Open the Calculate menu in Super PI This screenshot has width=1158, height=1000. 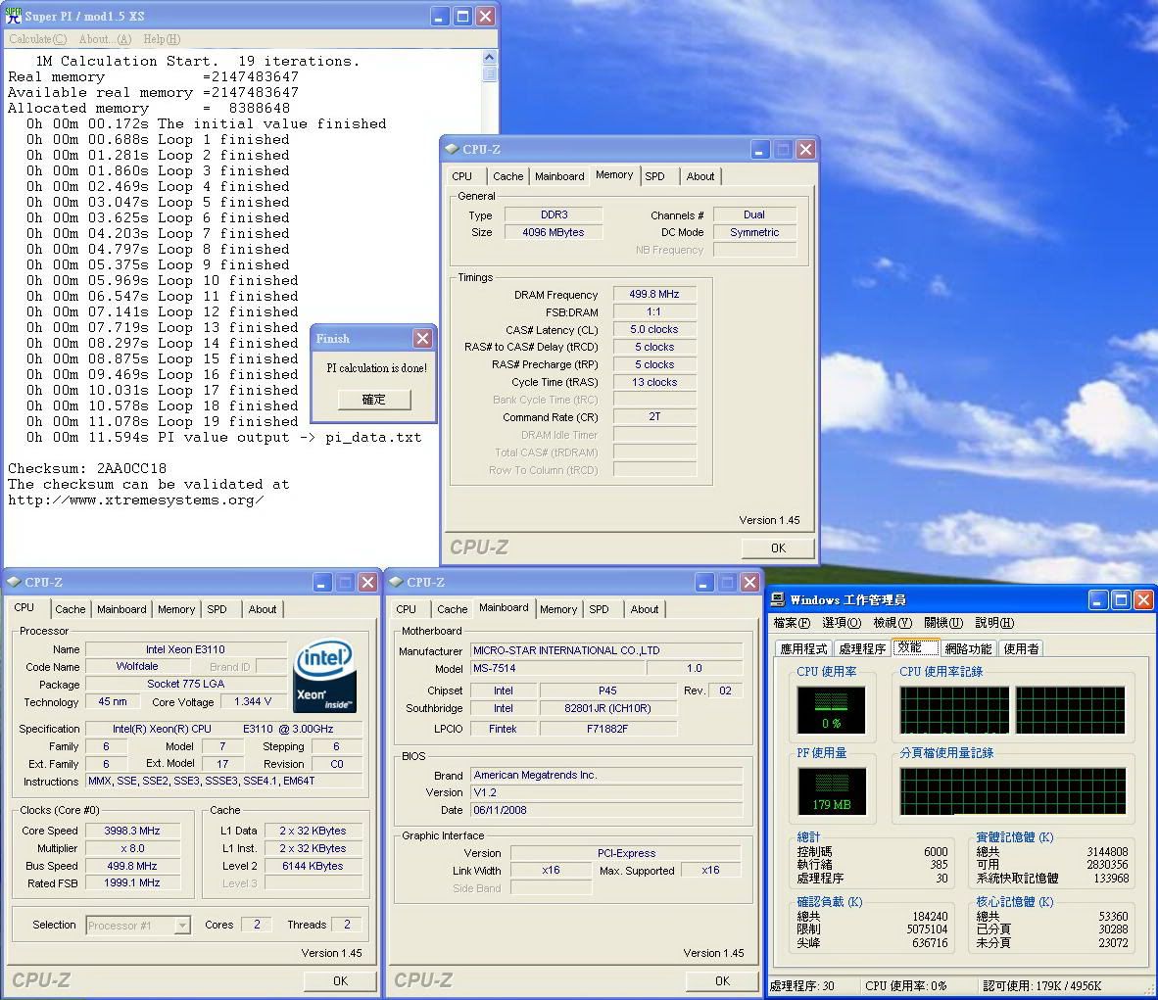[x=37, y=39]
